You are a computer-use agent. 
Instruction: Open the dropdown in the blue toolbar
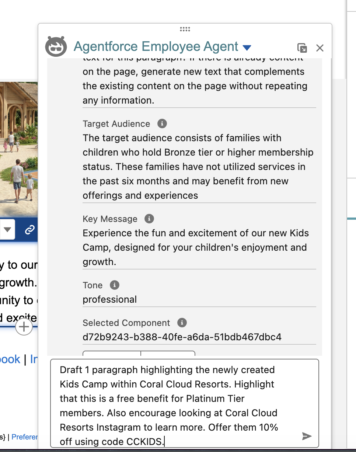pos(7,230)
